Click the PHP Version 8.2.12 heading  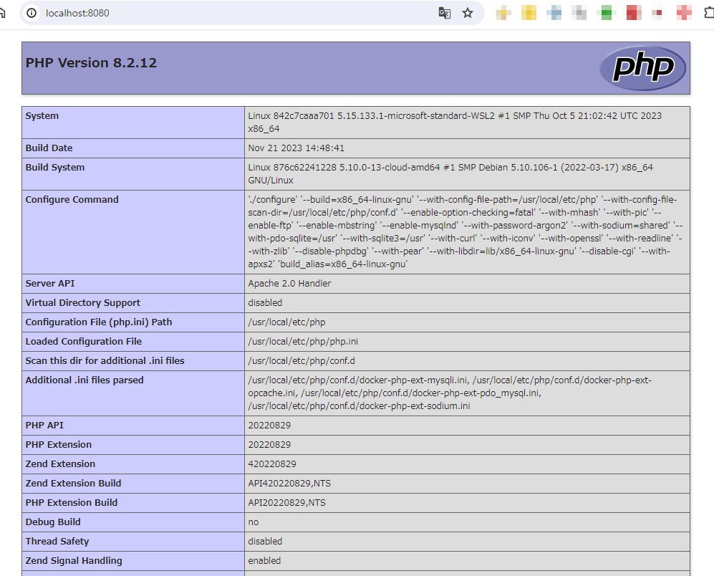click(91, 63)
